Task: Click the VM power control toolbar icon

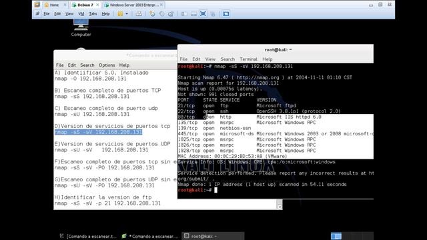Action: click(120, 13)
